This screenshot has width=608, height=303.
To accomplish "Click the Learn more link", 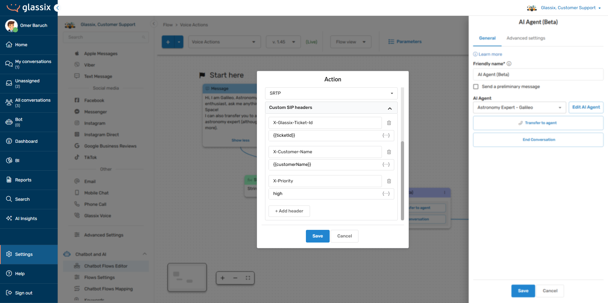I will [488, 54].
